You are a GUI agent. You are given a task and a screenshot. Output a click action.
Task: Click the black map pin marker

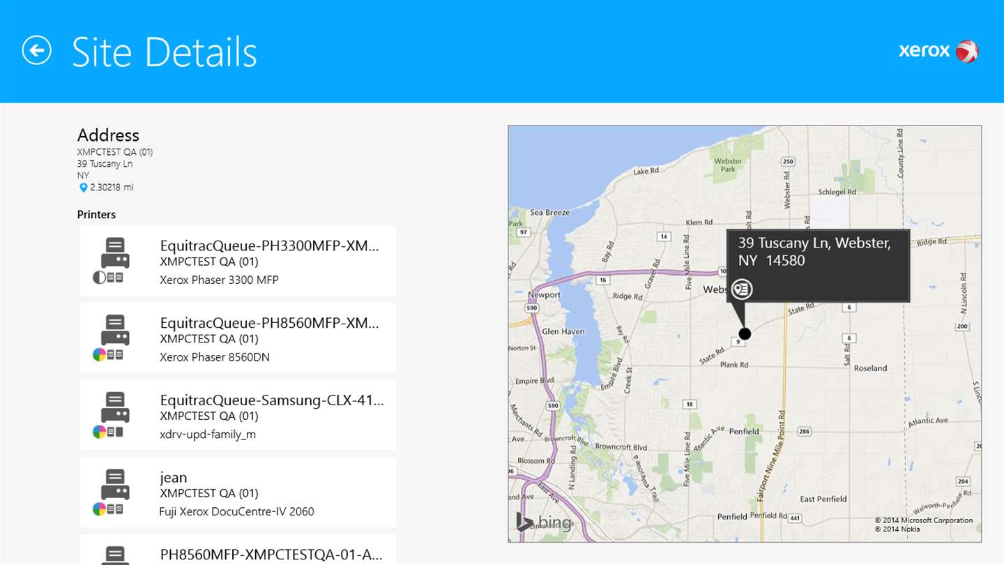click(x=745, y=333)
